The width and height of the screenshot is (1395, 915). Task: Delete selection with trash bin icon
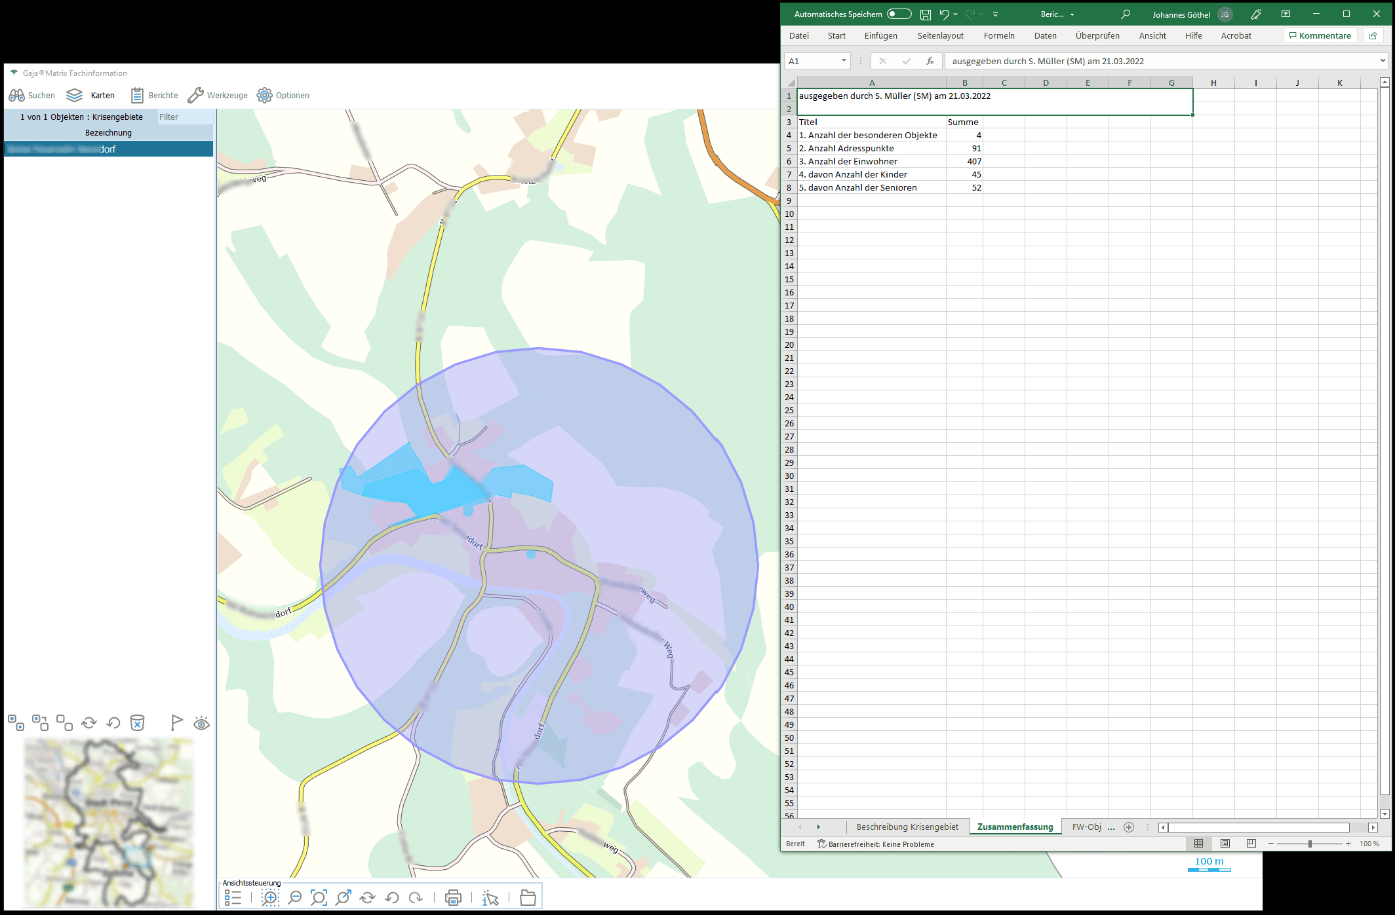tap(137, 722)
